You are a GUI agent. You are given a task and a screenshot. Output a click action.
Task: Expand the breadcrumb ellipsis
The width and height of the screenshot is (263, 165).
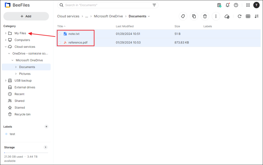pyautogui.click(x=86, y=16)
